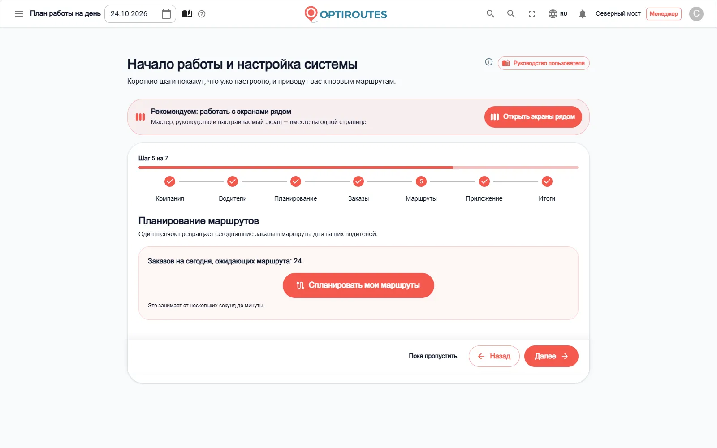Click the info icon near user guide
The width and height of the screenshot is (717, 448).
point(489,62)
